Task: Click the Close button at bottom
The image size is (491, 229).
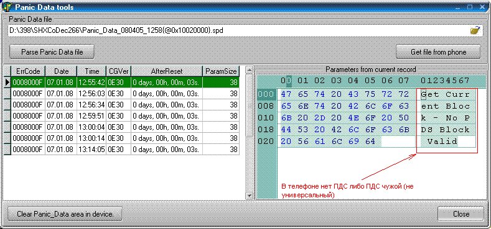Action: click(x=461, y=214)
